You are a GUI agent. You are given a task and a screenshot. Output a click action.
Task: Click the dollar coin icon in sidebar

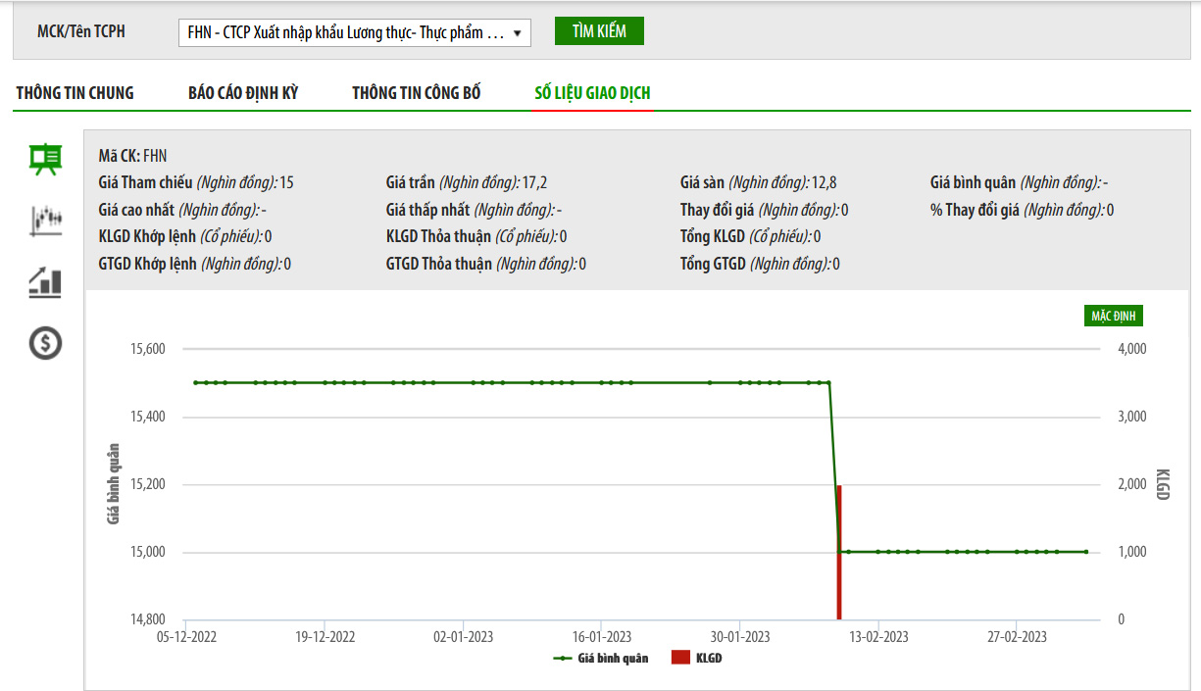pyautogui.click(x=45, y=343)
